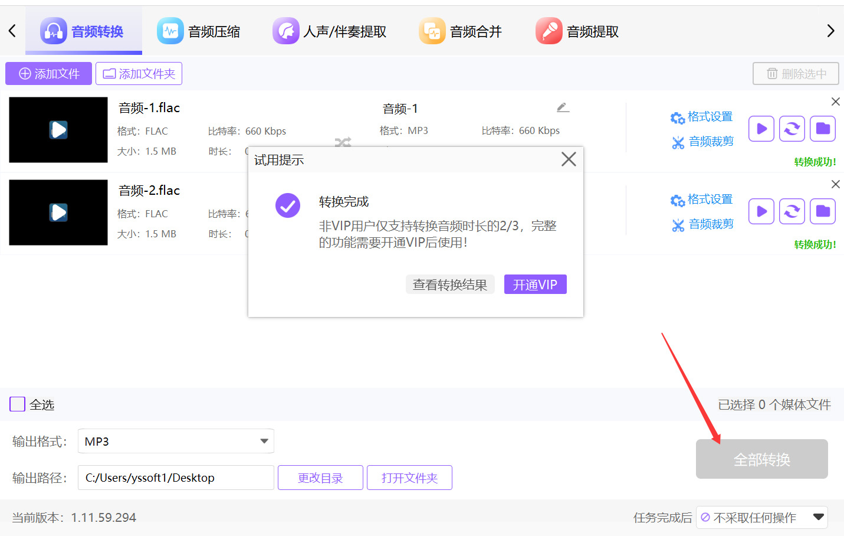Viewport: 844px width, 536px height.
Task: Open 格式设置 for 音频-1.flac
Action: point(701,117)
